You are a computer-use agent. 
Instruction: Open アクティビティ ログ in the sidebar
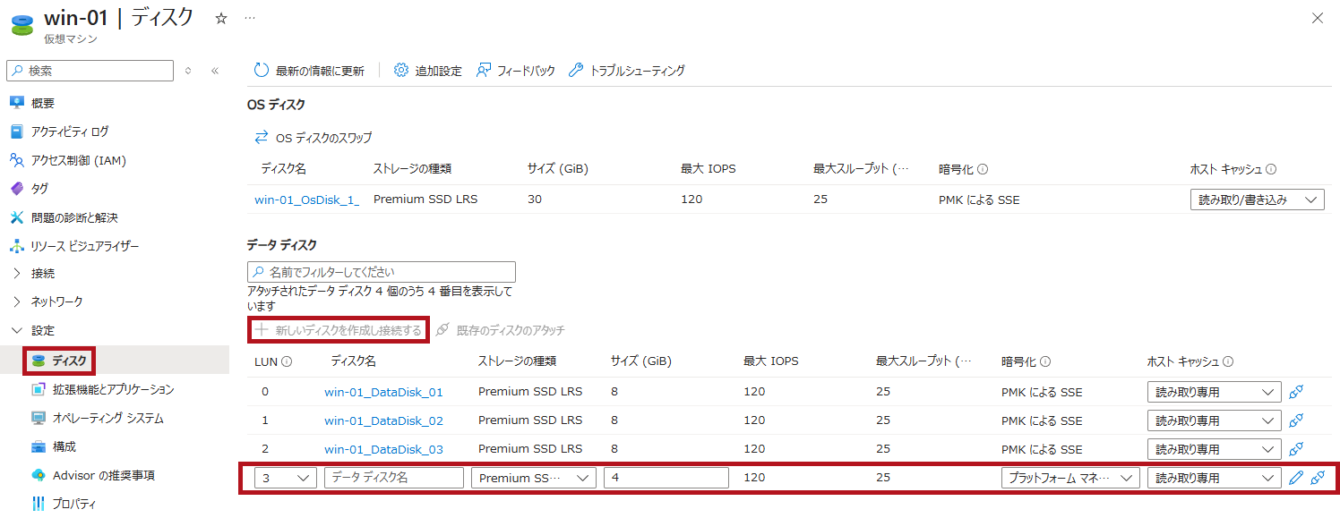click(x=69, y=132)
